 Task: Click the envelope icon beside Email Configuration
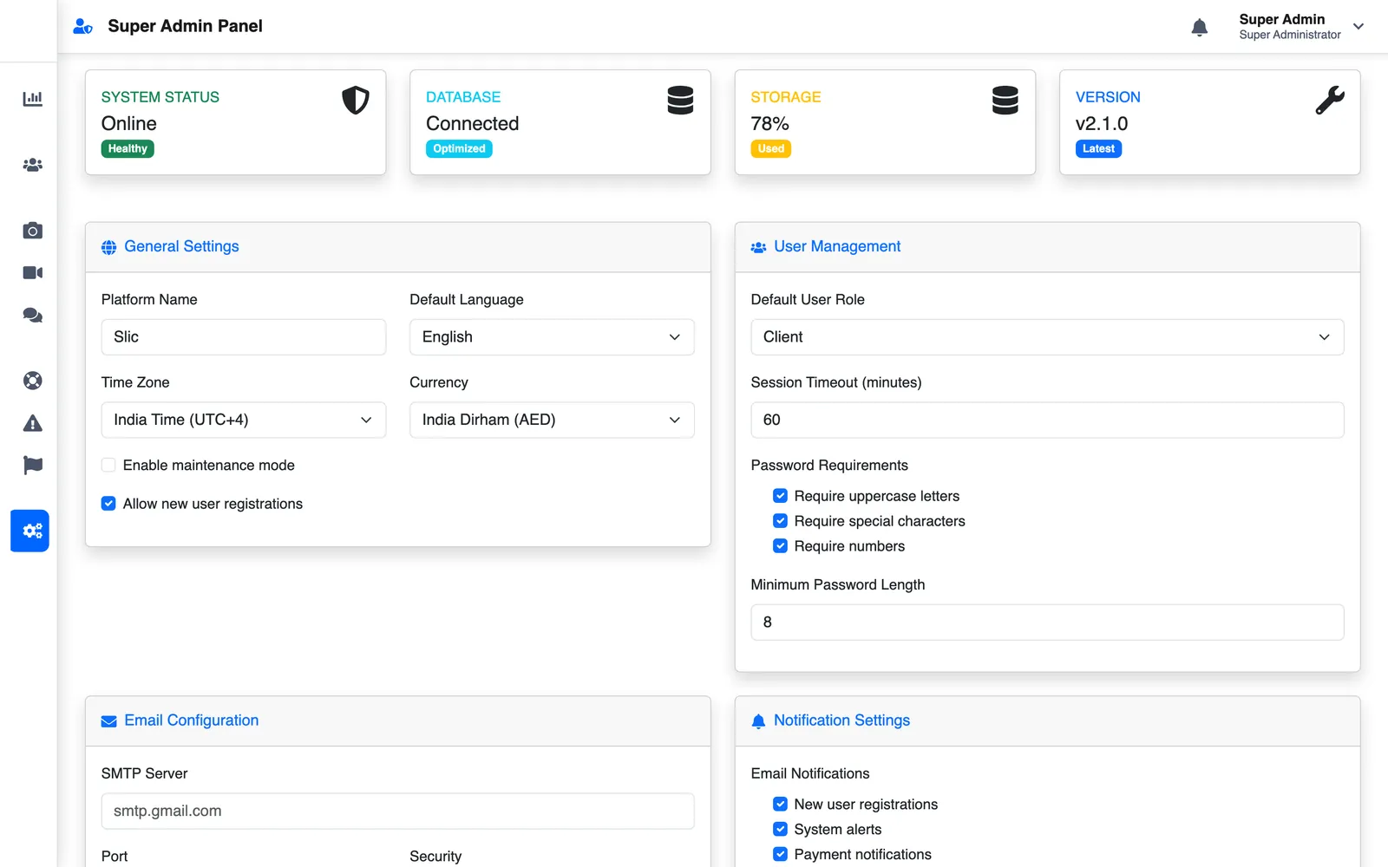(108, 721)
